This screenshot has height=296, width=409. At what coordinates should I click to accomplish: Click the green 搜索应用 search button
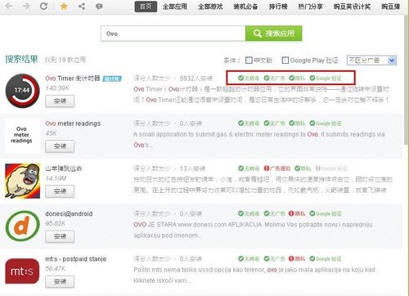[273, 34]
